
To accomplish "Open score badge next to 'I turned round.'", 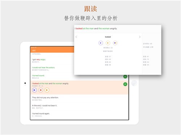I will click(125, 77).
